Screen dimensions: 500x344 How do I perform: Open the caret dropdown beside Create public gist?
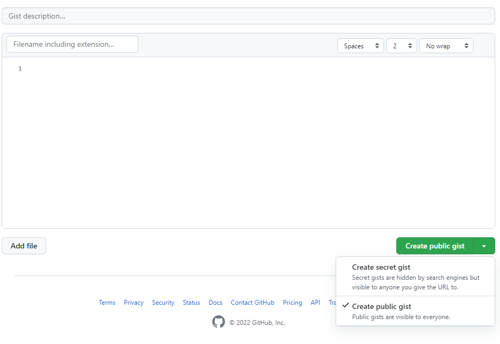tap(484, 246)
